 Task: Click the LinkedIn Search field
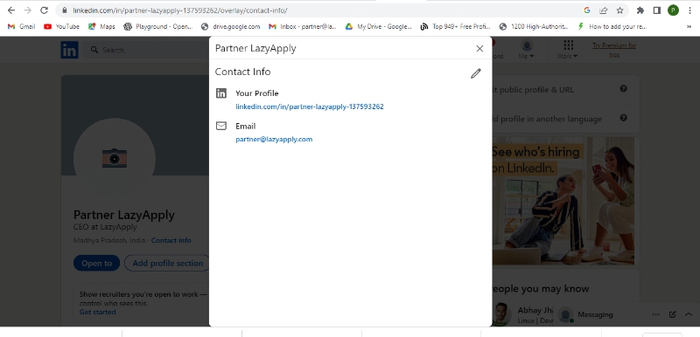[147, 50]
